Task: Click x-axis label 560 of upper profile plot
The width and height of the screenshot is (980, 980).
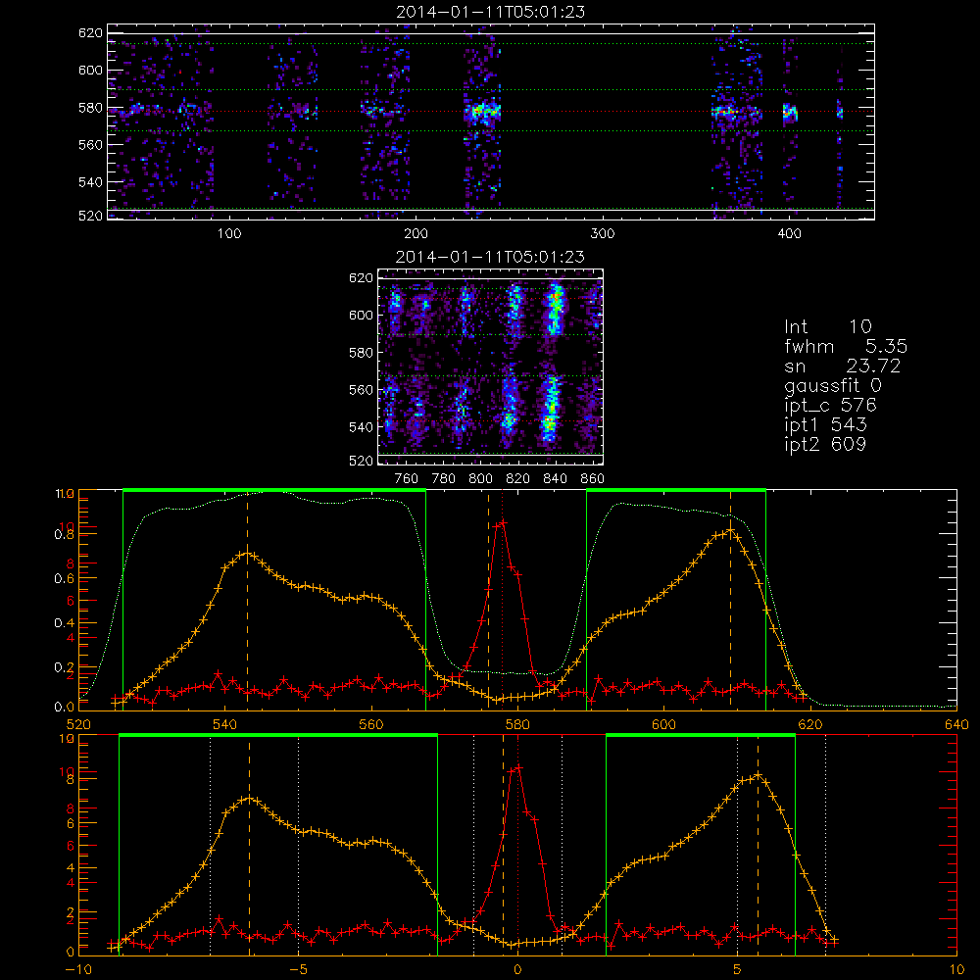Action: [x=371, y=724]
